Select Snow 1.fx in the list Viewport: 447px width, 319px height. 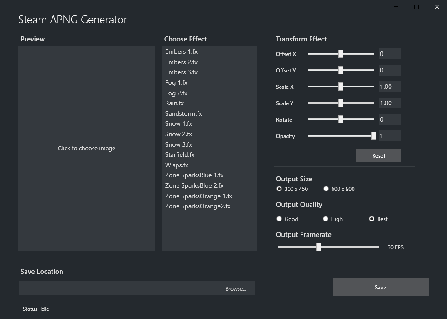209,123
